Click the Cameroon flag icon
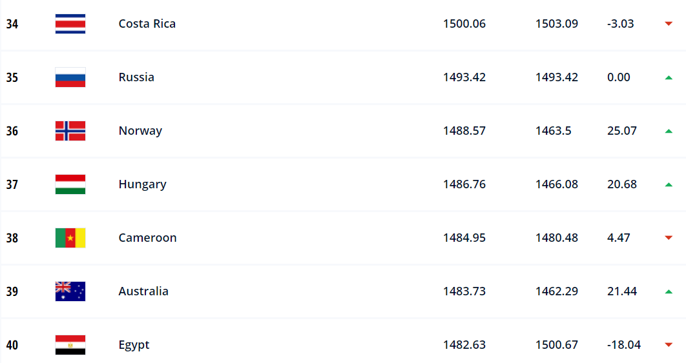Screen dimensions: 686x363 pos(70,238)
